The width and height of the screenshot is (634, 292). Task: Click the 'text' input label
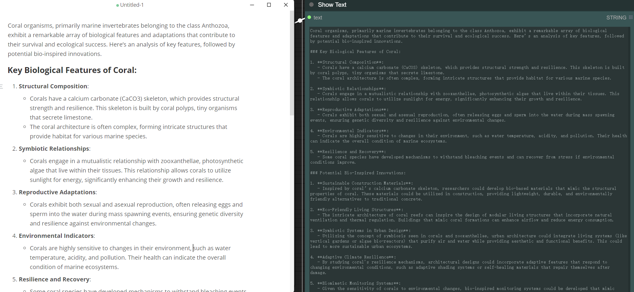point(318,18)
